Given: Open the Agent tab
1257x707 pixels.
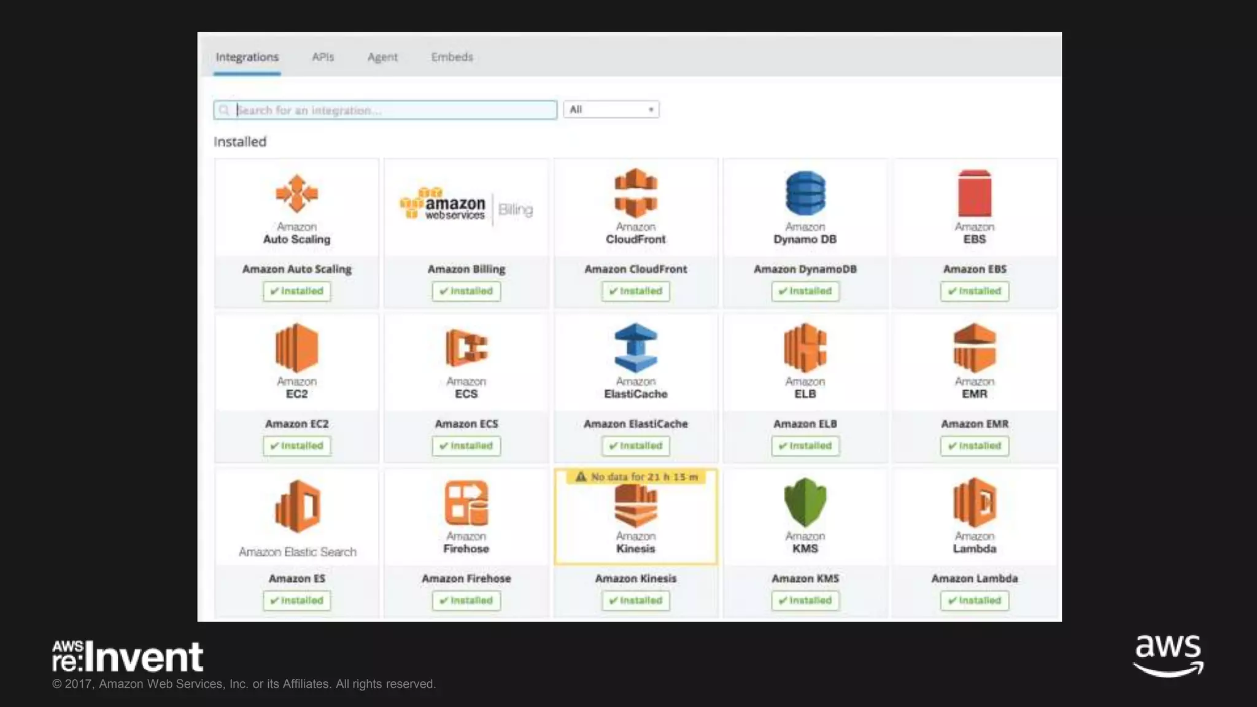Looking at the screenshot, I should (x=382, y=57).
